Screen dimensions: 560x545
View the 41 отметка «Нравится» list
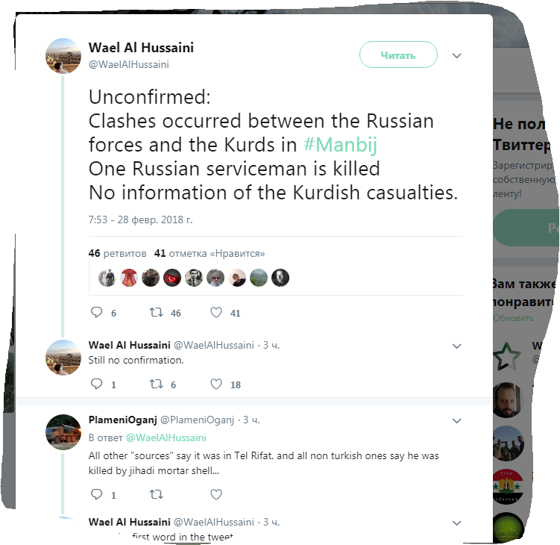pyautogui.click(x=209, y=253)
